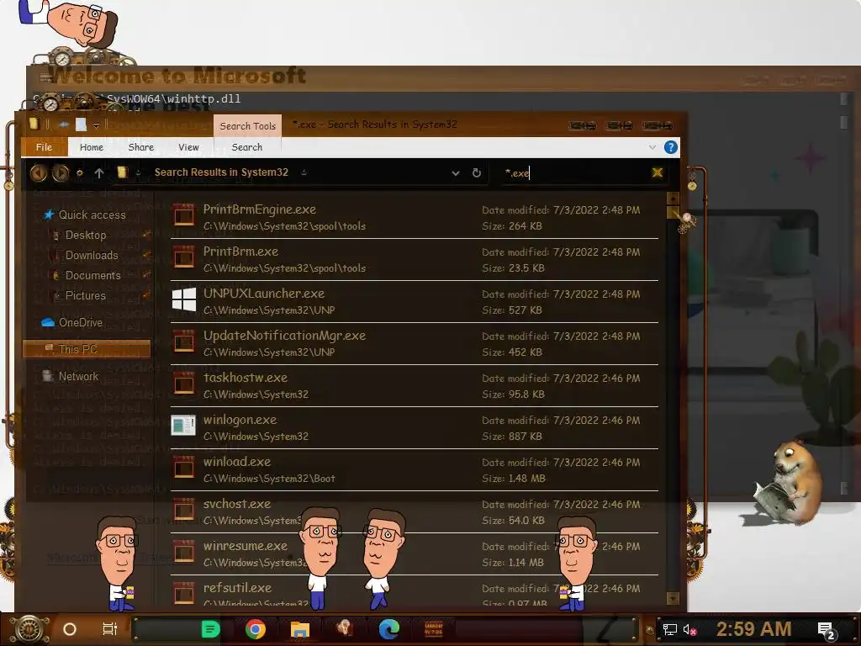This screenshot has height=646, width=861.
Task: Click the PrintBrmEngine.exe file name
Action: pos(259,209)
